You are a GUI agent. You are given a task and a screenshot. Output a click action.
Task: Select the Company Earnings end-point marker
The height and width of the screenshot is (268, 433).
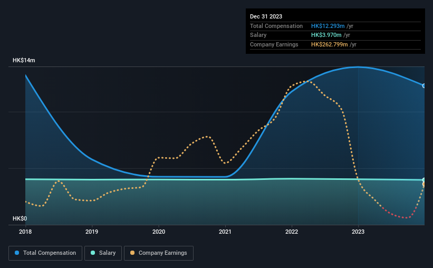pyautogui.click(x=424, y=184)
